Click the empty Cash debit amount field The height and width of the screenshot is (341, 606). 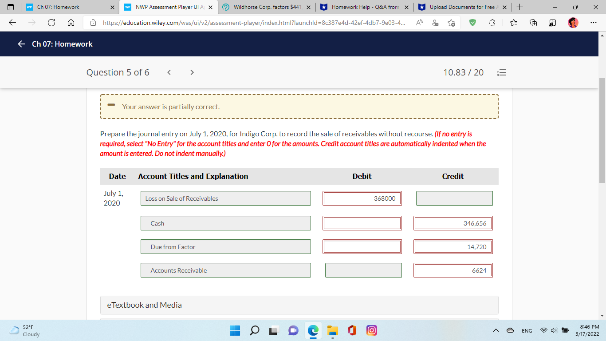pos(362,223)
